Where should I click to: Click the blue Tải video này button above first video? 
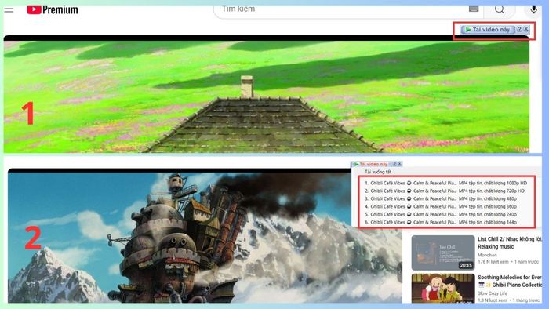pos(488,29)
